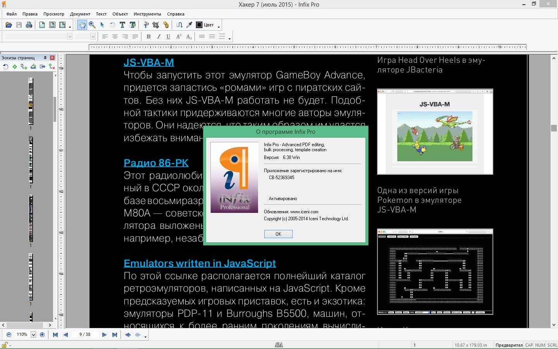
Task: Extract pages using the arrow icon
Action: pos(43,67)
